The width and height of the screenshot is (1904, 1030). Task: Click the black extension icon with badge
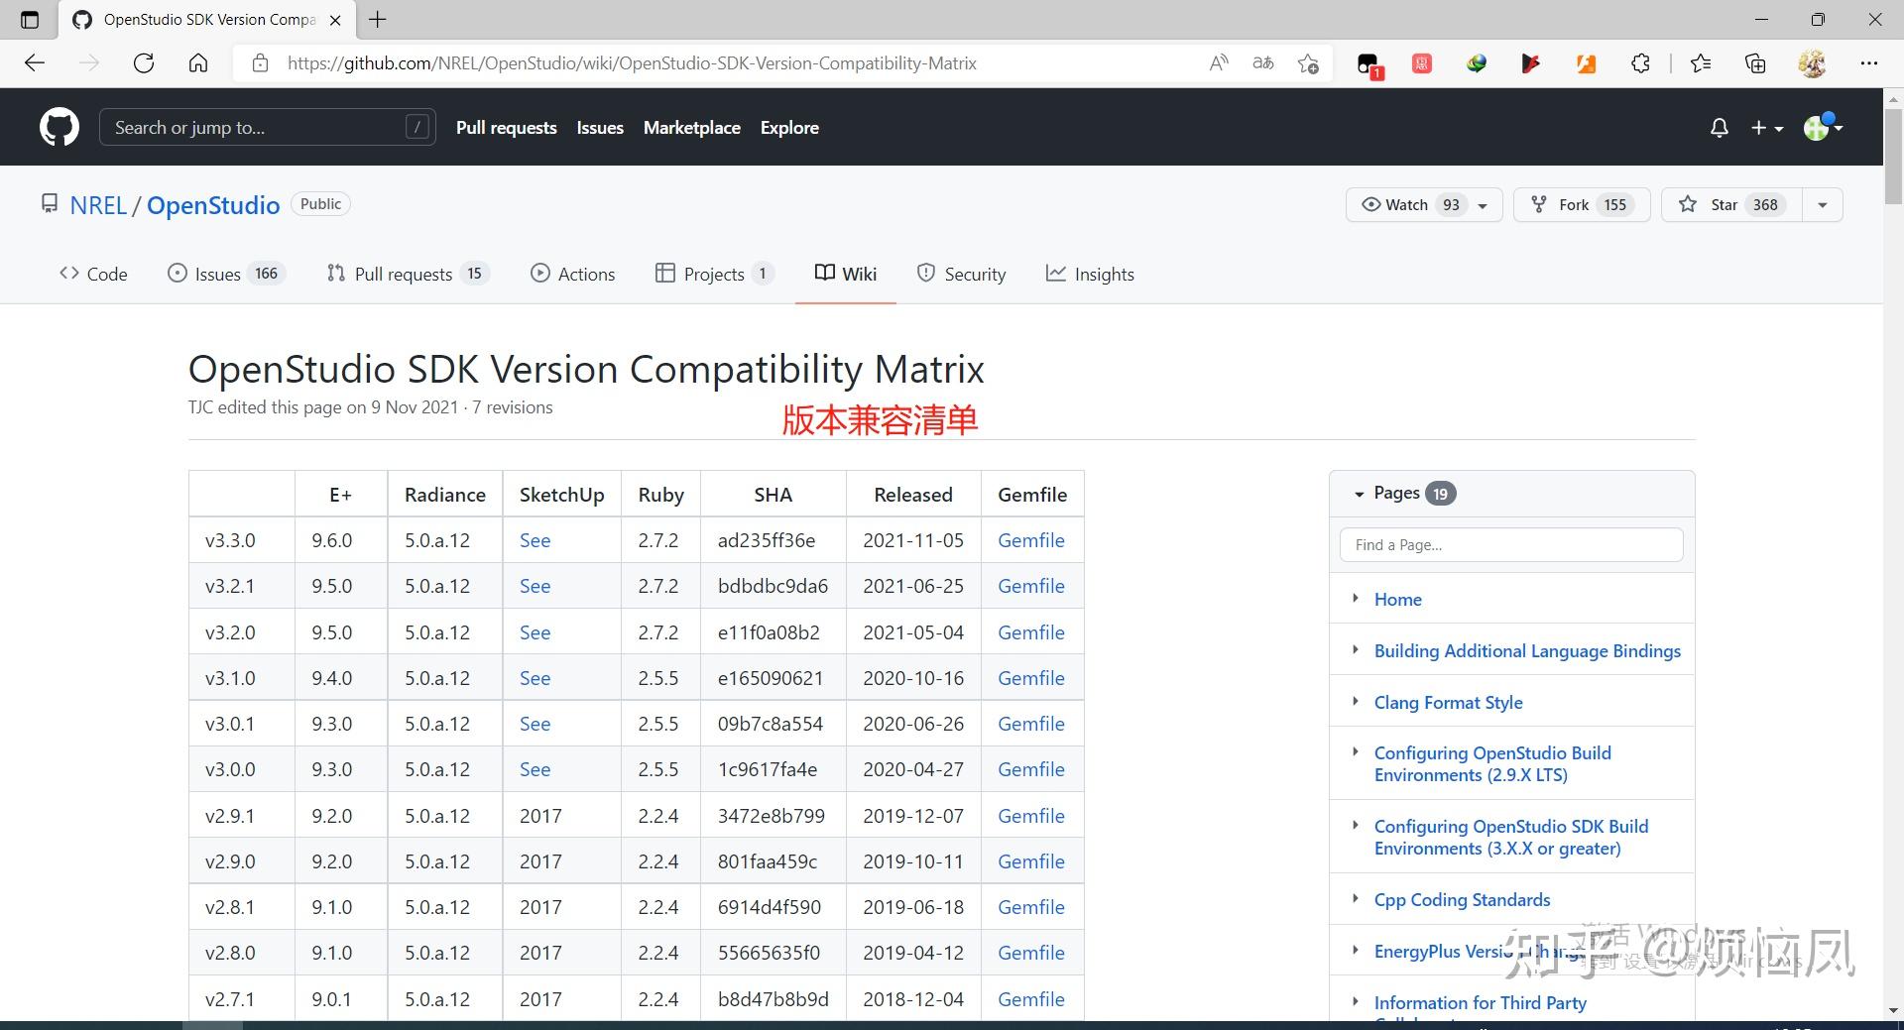coord(1368,64)
